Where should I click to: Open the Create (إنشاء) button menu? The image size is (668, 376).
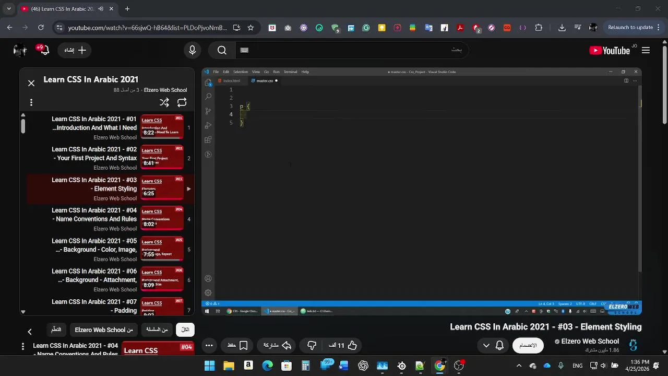(76, 50)
